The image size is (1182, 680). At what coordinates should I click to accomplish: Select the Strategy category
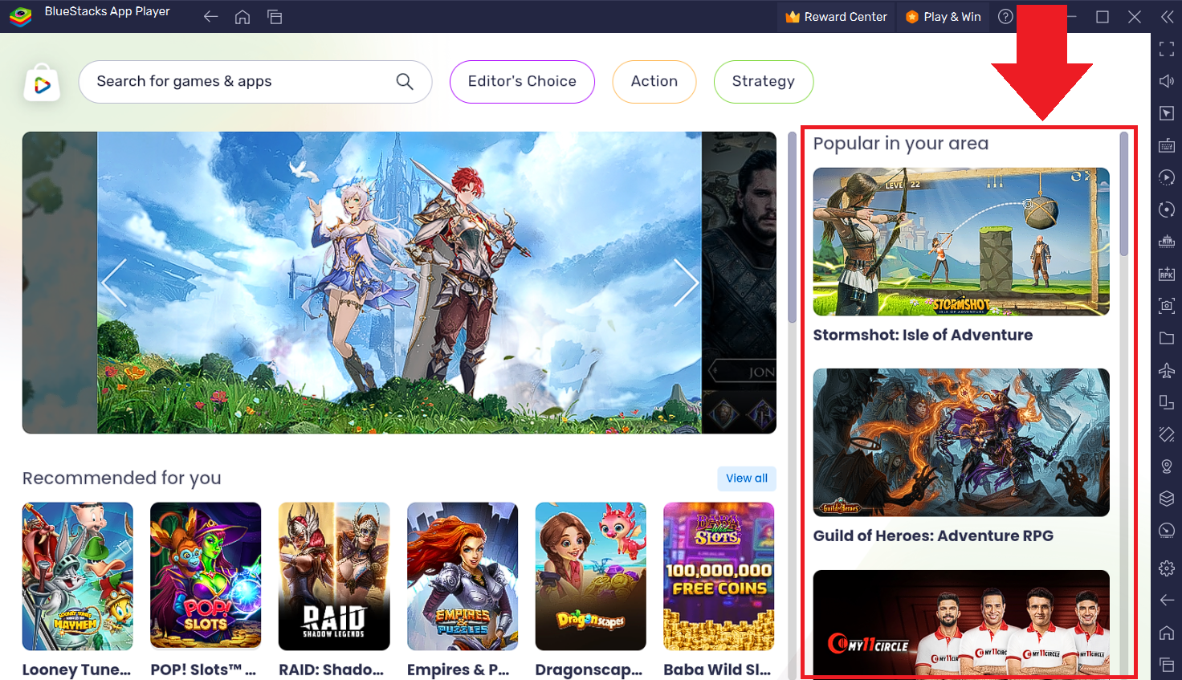point(764,82)
